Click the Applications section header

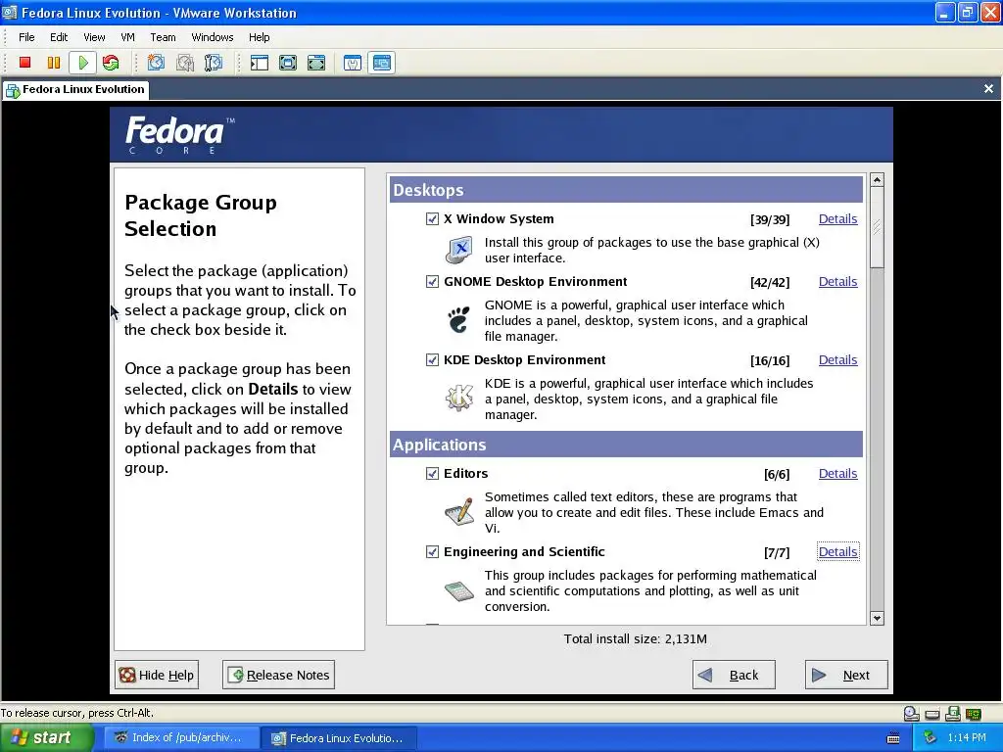(x=626, y=445)
